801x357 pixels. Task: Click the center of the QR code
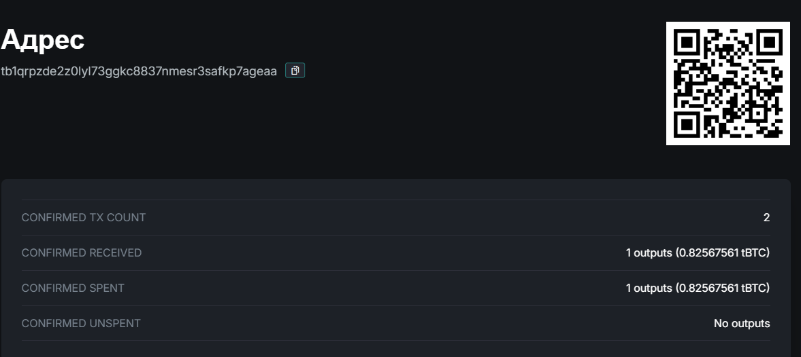(728, 83)
